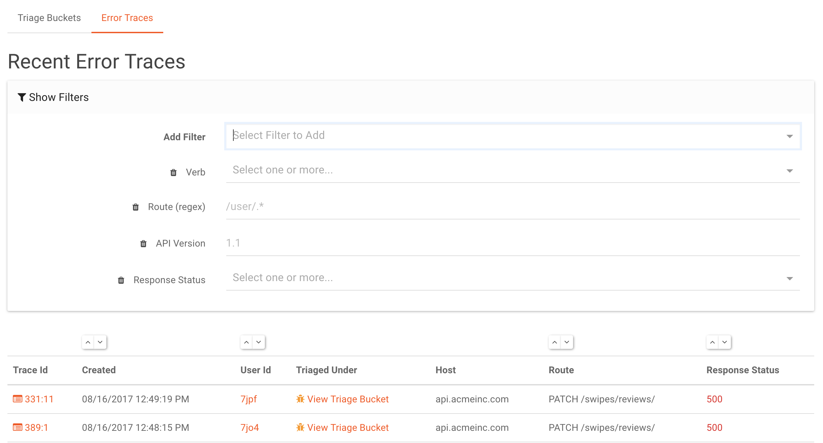Click trash icon beside API Version
Image resolution: width=823 pixels, height=443 pixels.
point(143,244)
